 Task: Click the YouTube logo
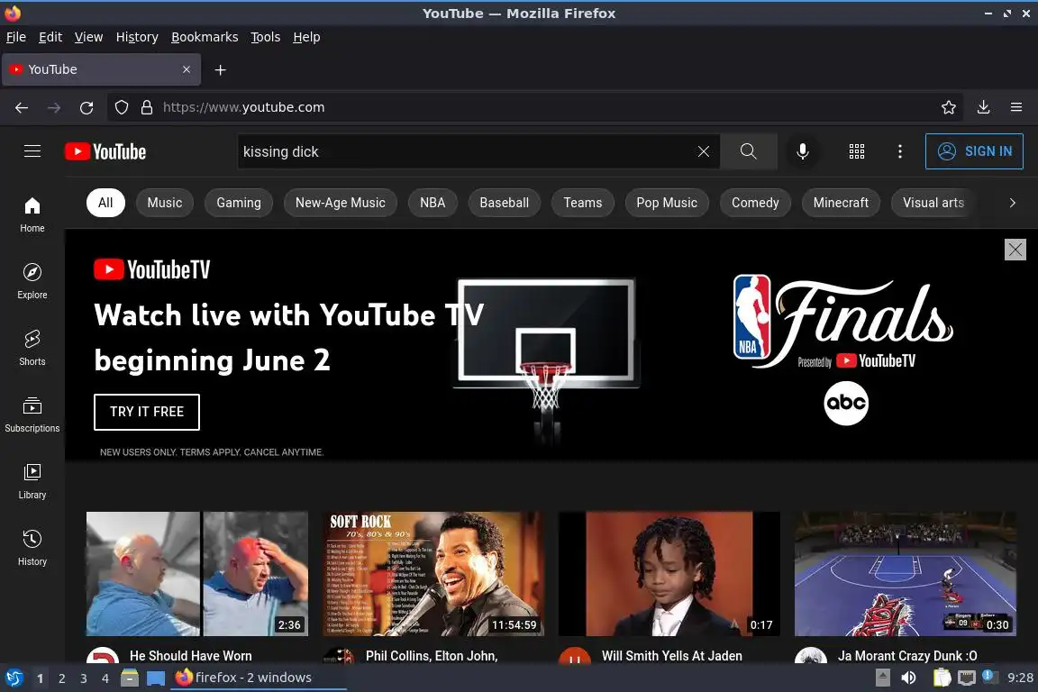click(x=105, y=151)
